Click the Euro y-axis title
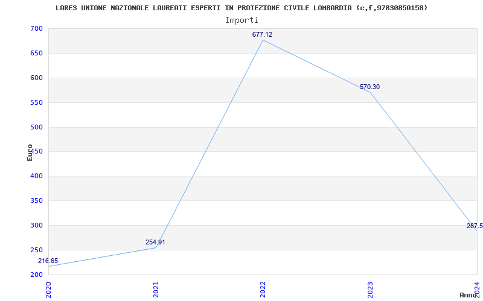 pos(30,152)
